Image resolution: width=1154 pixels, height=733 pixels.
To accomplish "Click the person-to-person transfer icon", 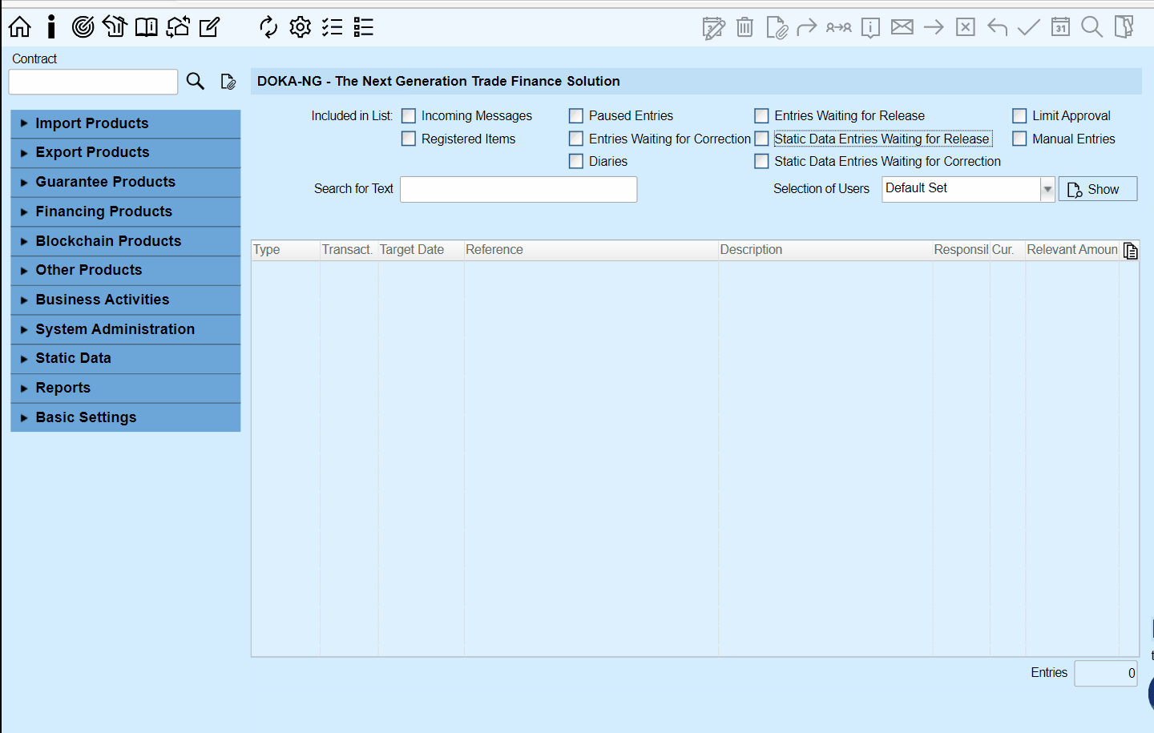I will click(839, 27).
